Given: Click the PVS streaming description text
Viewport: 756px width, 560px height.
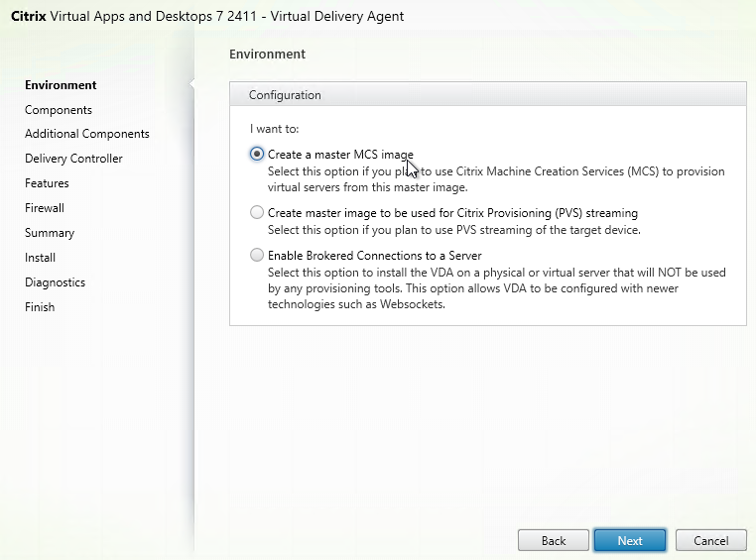Looking at the screenshot, I should (454, 230).
